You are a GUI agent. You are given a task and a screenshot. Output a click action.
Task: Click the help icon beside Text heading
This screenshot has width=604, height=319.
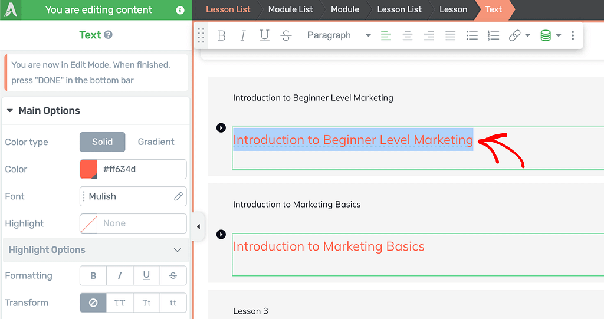point(109,35)
